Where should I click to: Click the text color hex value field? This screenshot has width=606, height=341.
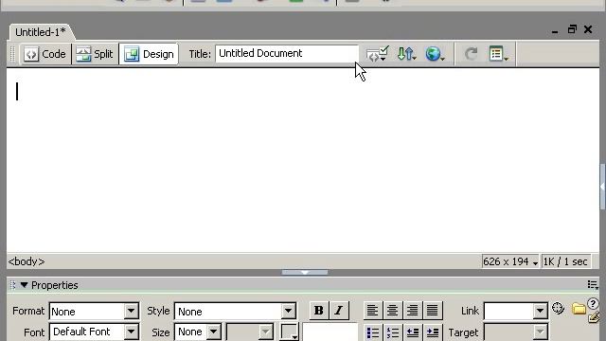click(x=330, y=332)
